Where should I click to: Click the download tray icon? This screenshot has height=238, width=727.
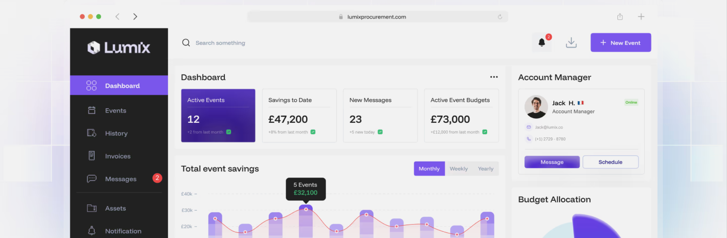pyautogui.click(x=571, y=43)
